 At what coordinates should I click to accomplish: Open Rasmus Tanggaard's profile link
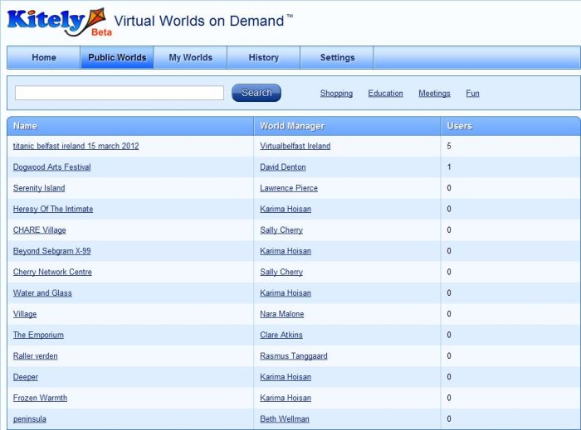point(293,356)
